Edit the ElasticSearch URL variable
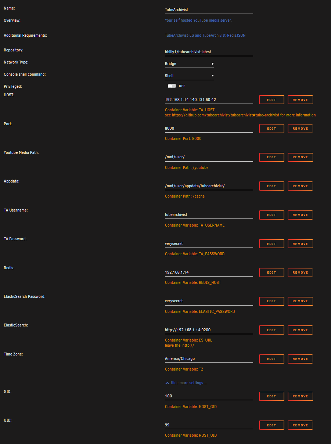331x444 pixels. 271,330
